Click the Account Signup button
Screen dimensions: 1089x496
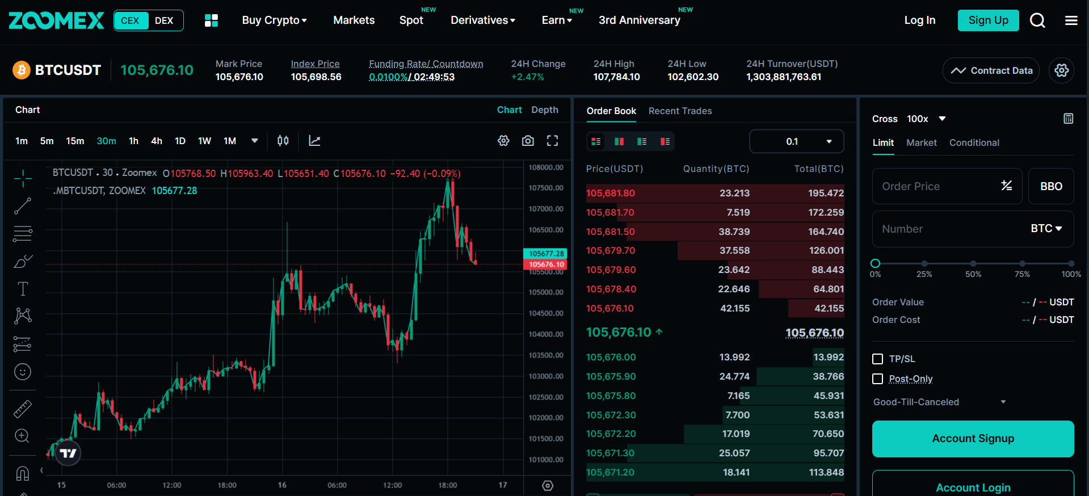tap(973, 439)
